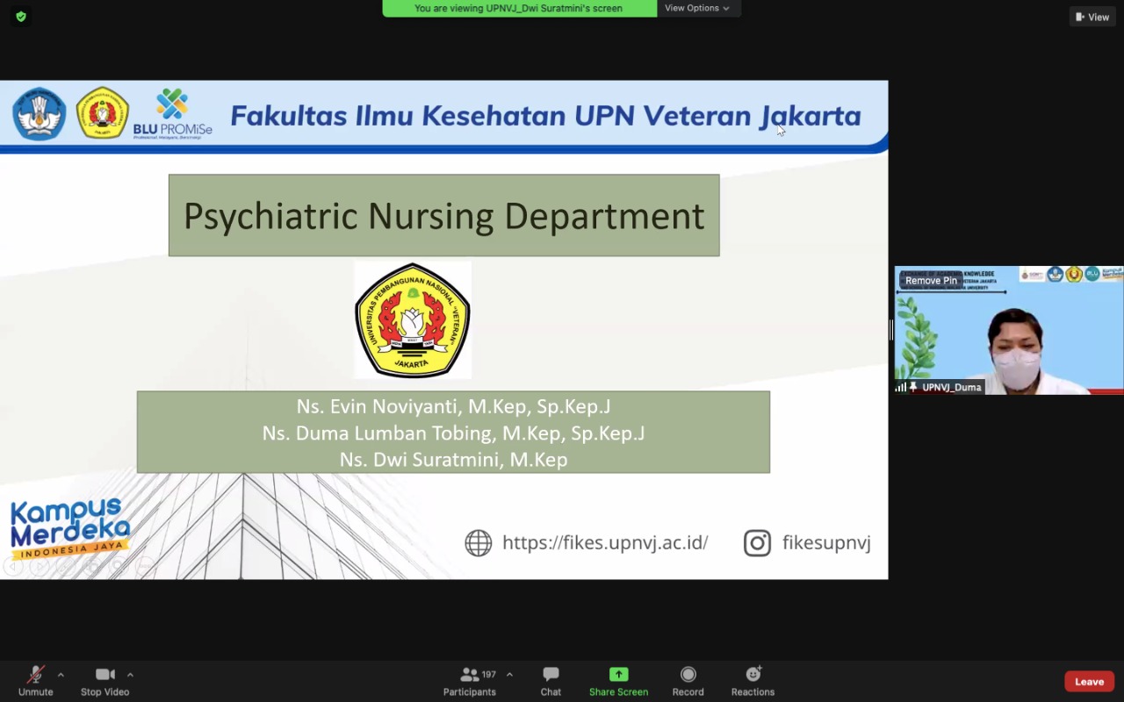Turn off camera with Stop Video
Screen dimensions: 1124x702
point(104,681)
